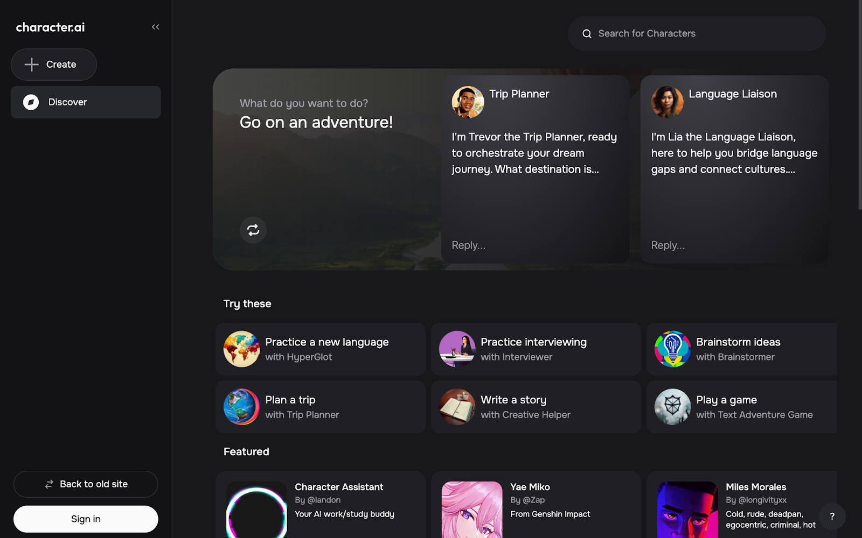862x538 pixels.
Task: Click the 'Go on an adventure!' heading
Action: [316, 123]
